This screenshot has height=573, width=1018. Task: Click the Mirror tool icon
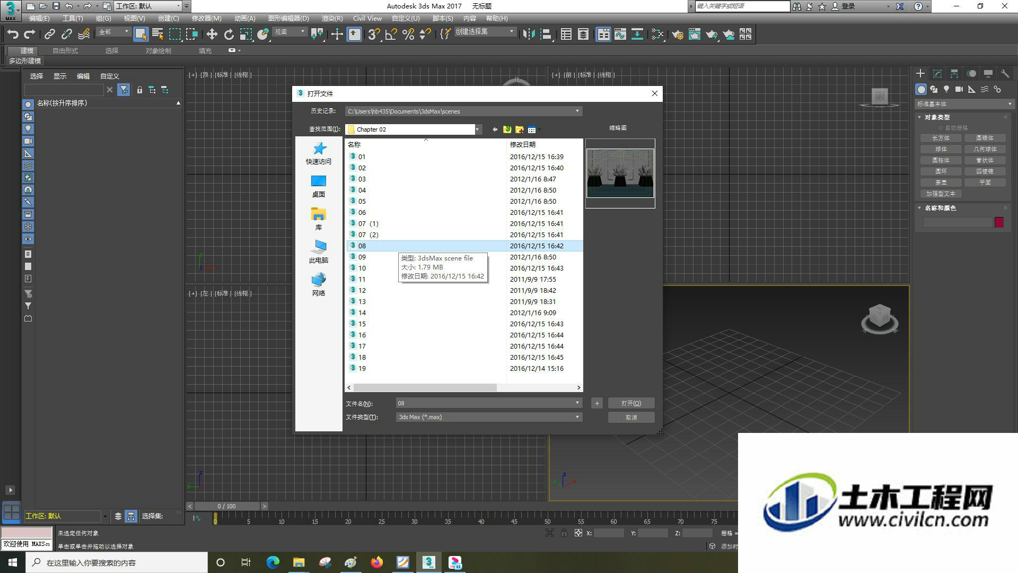(529, 34)
